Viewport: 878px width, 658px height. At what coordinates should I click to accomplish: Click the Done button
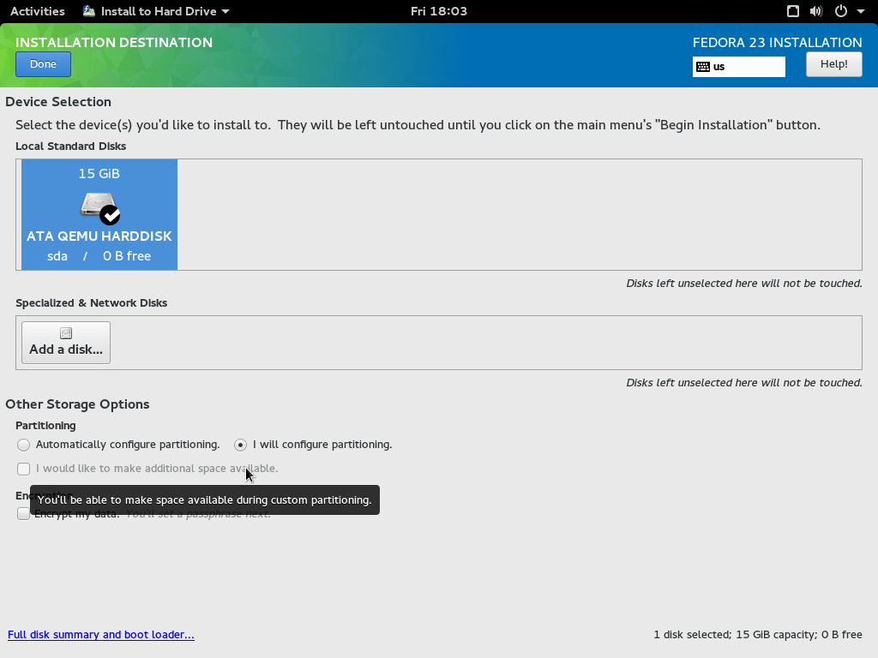click(43, 64)
